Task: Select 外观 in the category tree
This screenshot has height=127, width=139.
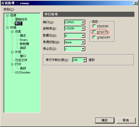Action: click(x=18, y=52)
